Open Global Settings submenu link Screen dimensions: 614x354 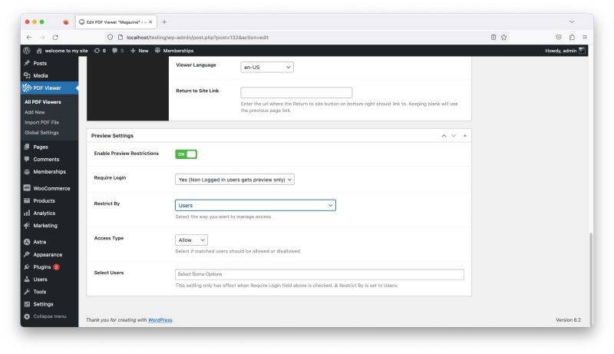(x=41, y=132)
